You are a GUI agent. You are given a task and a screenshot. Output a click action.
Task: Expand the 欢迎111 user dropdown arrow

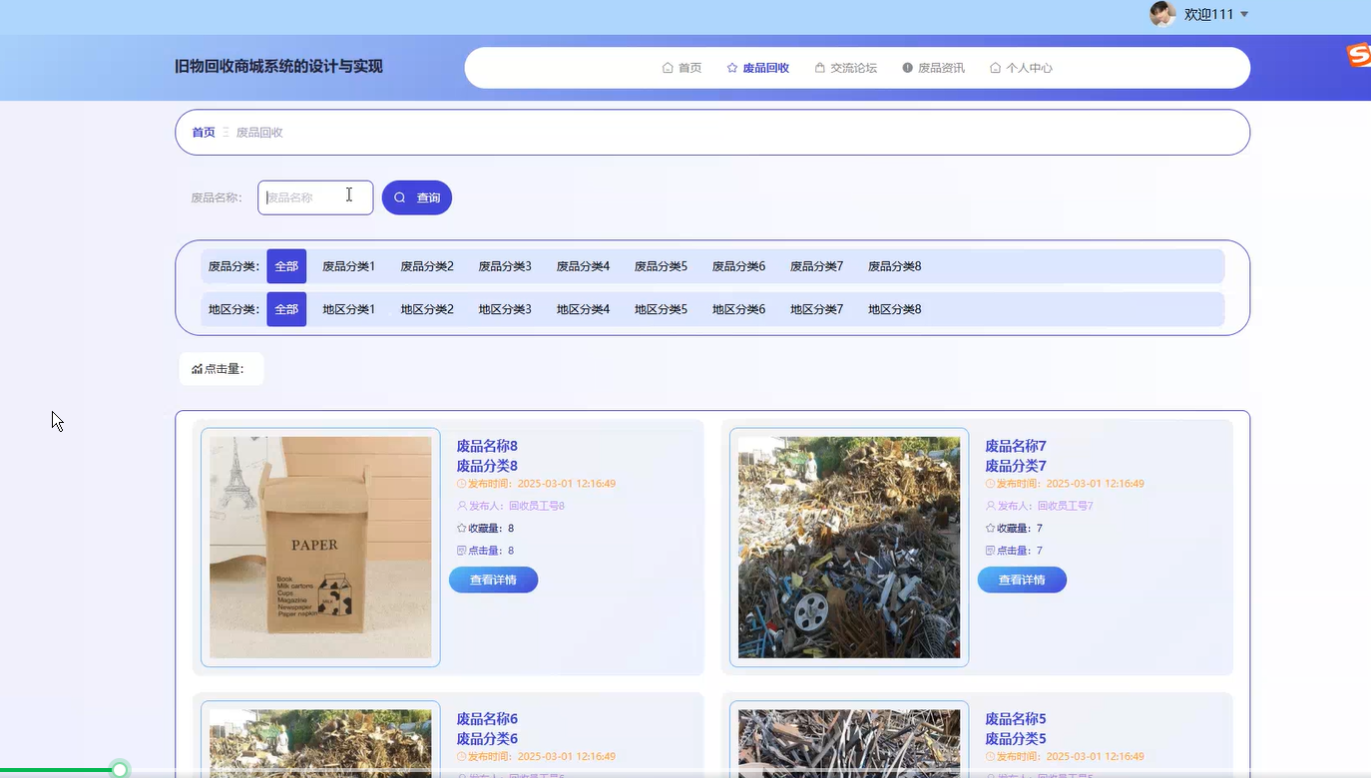(x=1244, y=15)
